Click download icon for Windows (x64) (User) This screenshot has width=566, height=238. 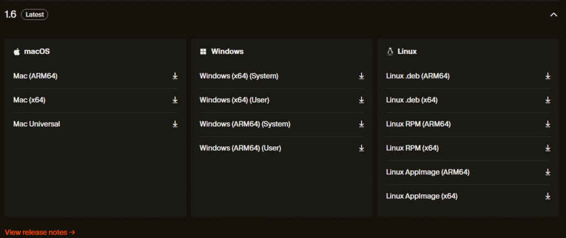pos(361,100)
